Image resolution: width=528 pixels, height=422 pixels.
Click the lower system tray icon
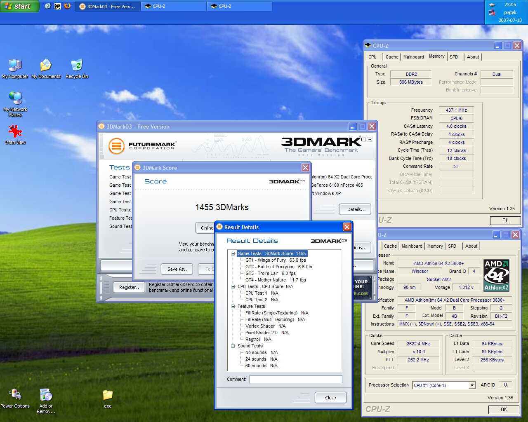pos(492,13)
